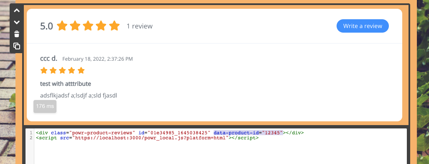Click review title test with atttribute
The image size is (429, 164).
tap(65, 84)
